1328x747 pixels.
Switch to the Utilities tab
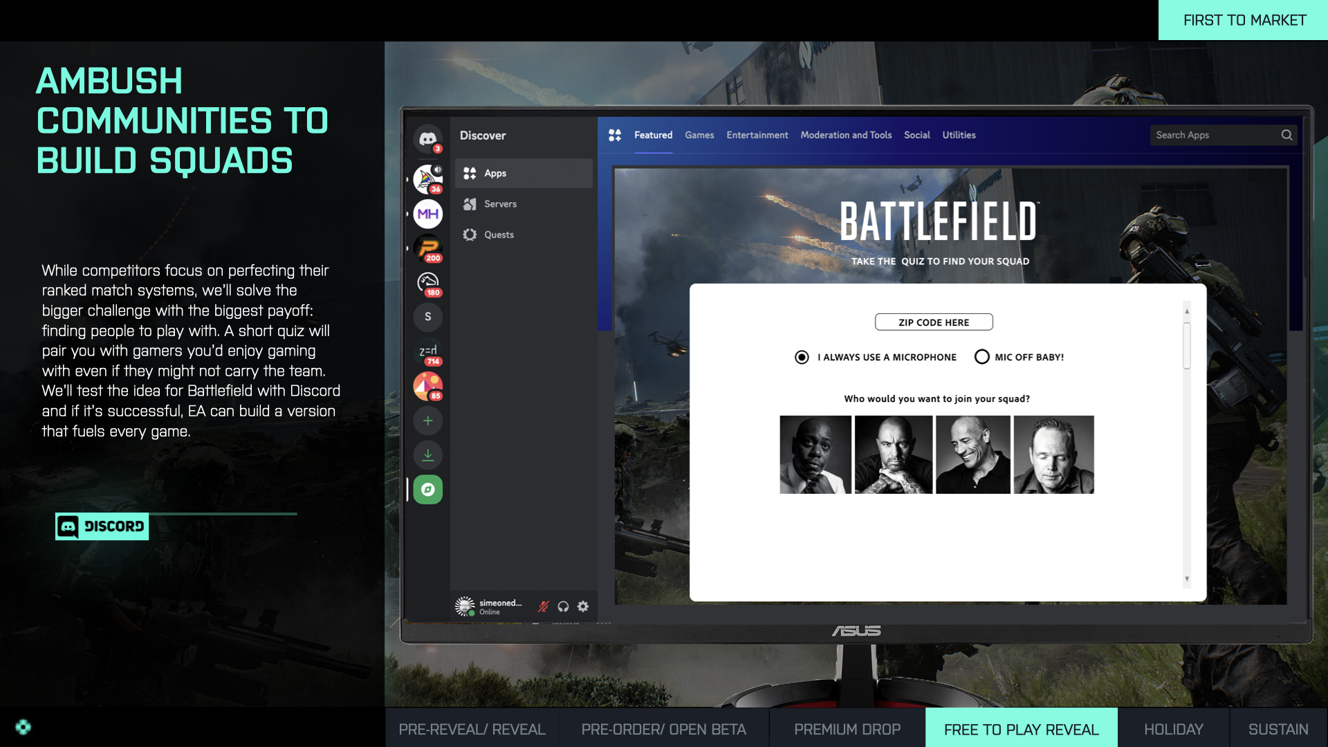[959, 135]
